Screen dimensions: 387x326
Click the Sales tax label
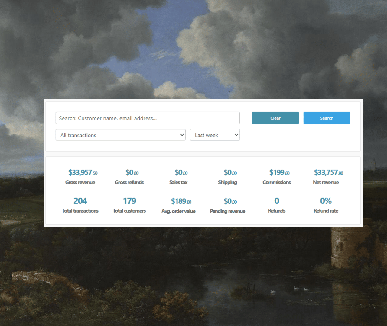[x=178, y=182]
